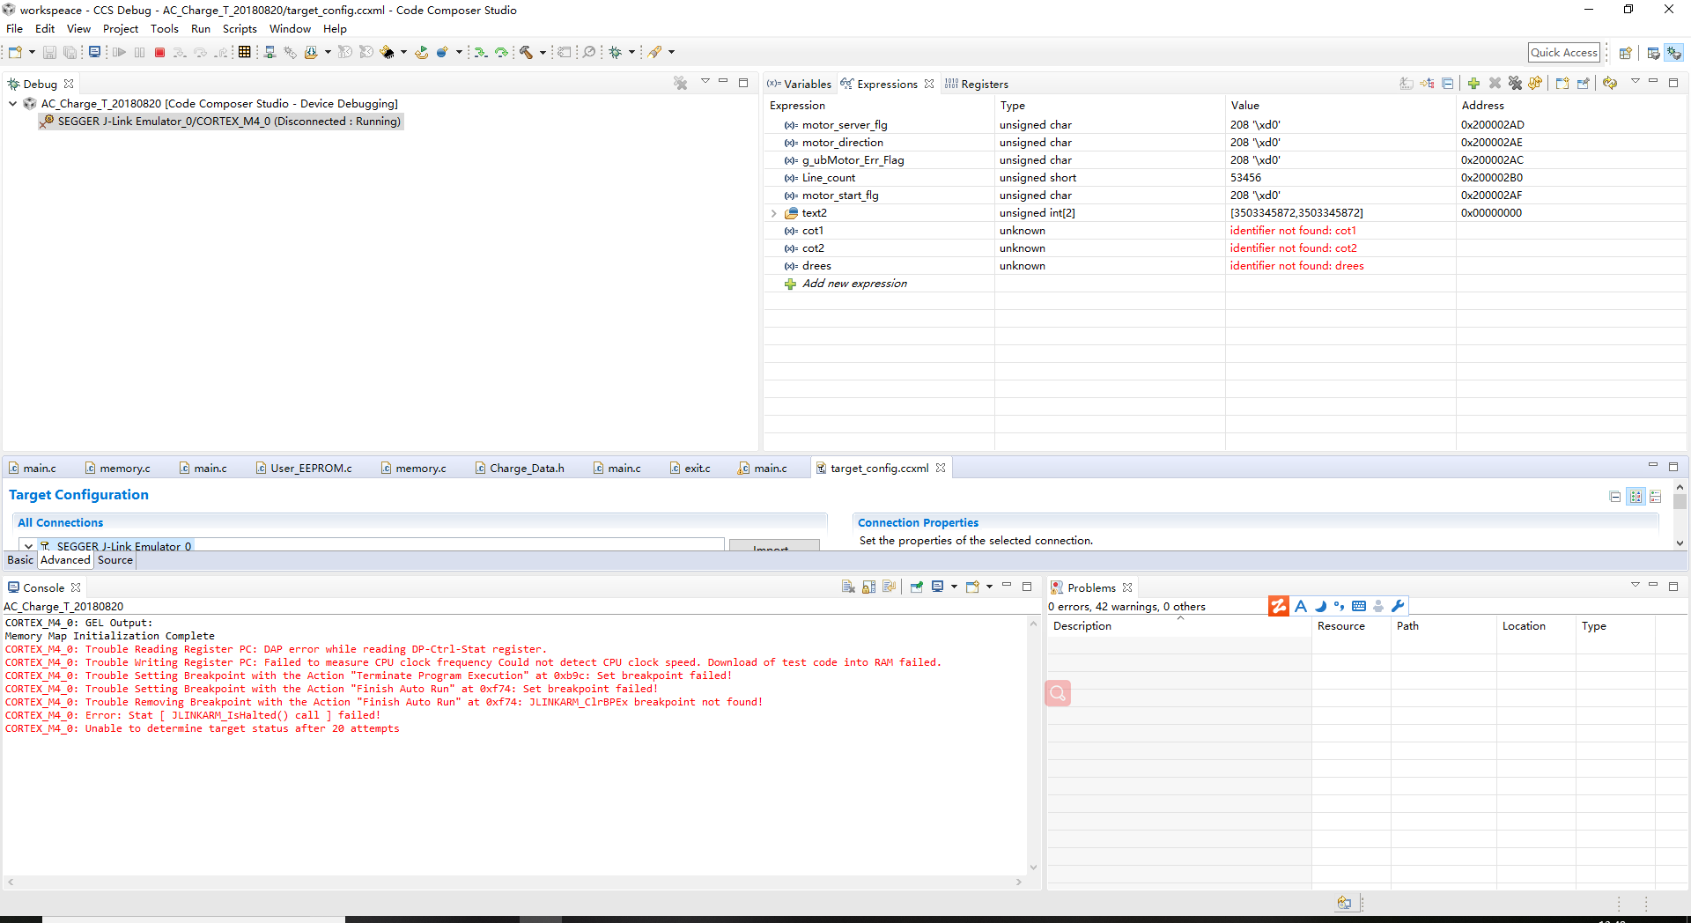Collapse the AC_Charge_T_20180820 debug tree node
The height and width of the screenshot is (923, 1691).
point(13,104)
